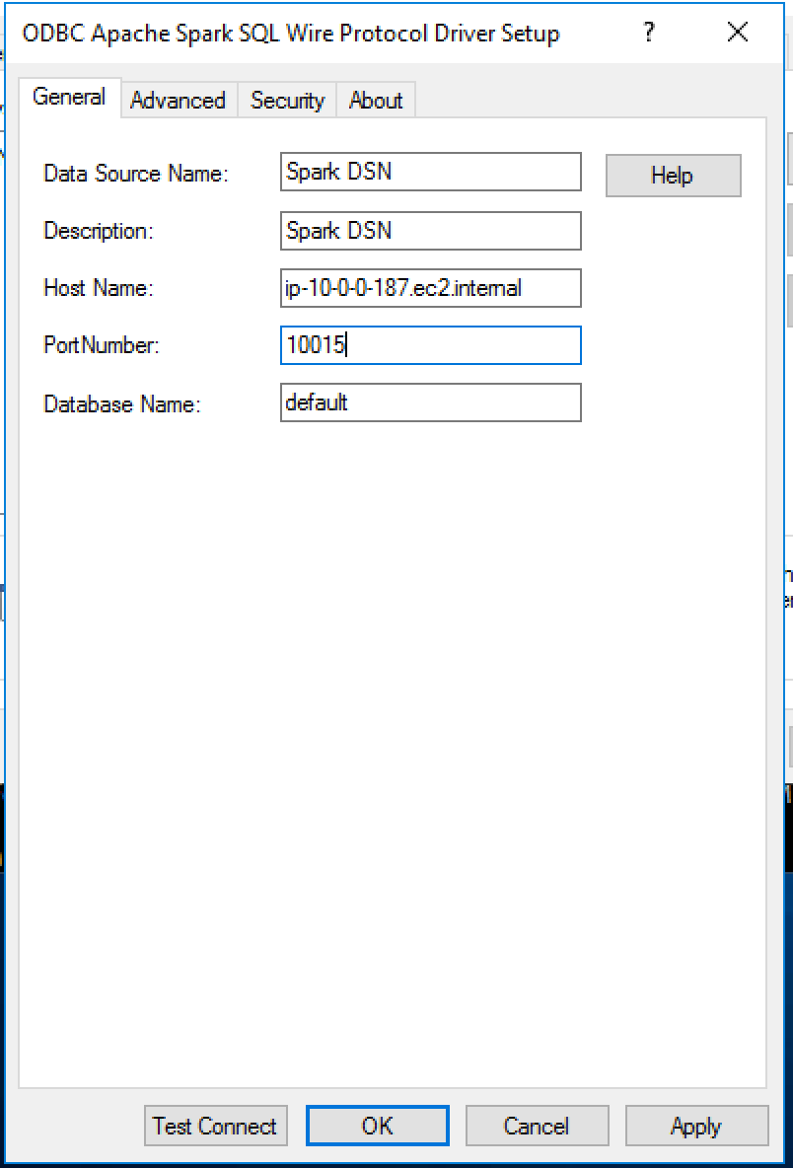Click the Cancel button

[x=537, y=1126]
